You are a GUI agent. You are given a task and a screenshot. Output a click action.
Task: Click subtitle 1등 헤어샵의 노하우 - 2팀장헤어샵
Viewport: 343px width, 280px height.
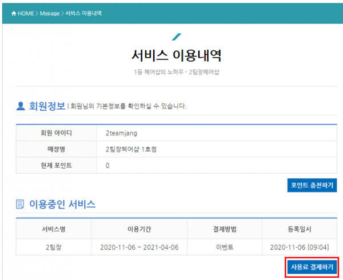(177, 72)
